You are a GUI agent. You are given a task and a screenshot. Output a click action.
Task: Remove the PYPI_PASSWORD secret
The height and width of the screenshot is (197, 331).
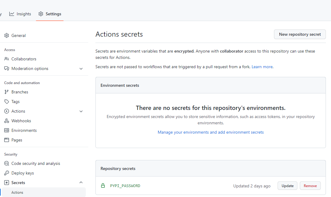click(x=310, y=186)
